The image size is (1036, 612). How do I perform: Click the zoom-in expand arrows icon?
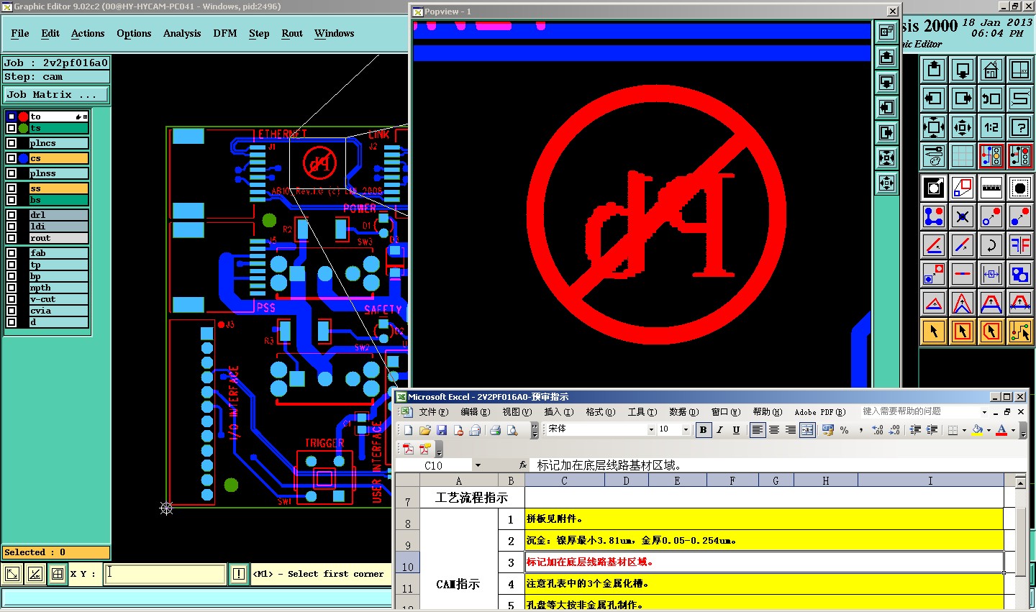click(963, 127)
